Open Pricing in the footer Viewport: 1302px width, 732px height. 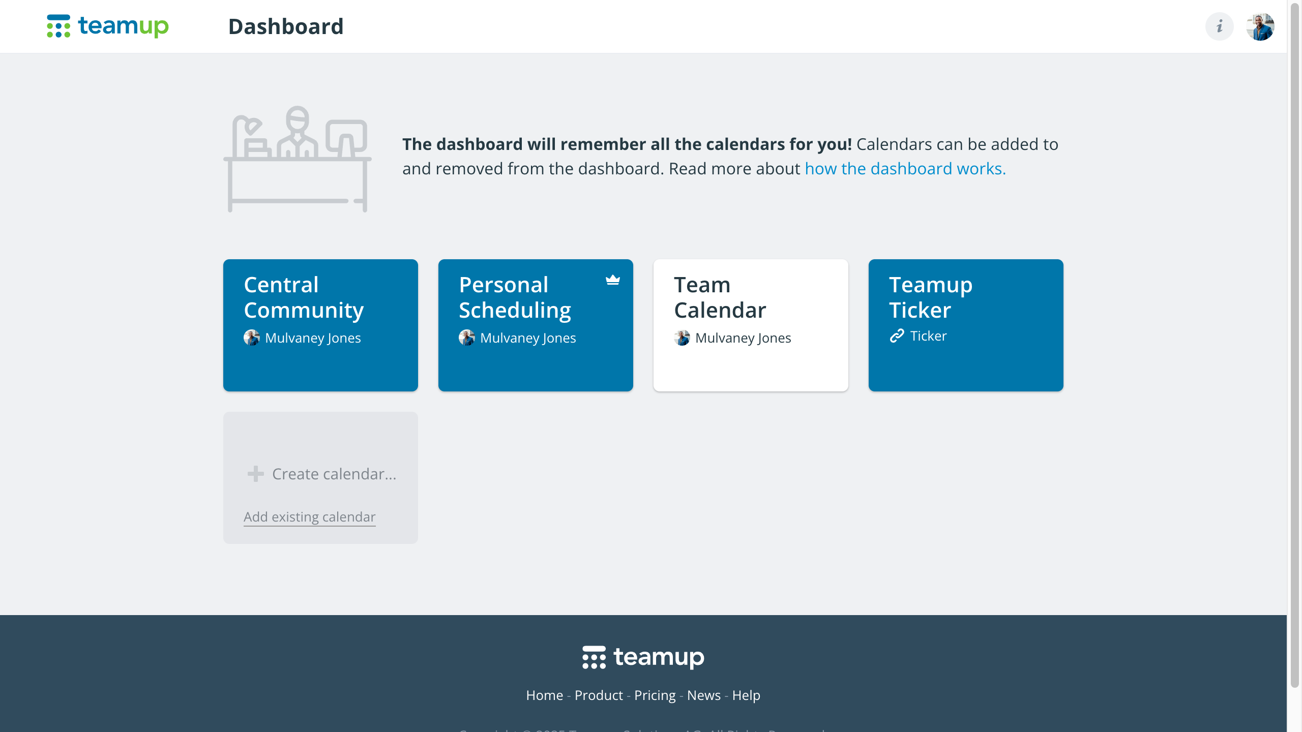655,695
